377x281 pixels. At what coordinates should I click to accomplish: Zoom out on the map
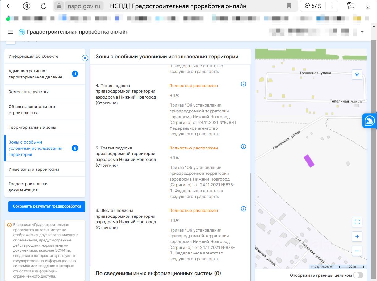point(357,251)
